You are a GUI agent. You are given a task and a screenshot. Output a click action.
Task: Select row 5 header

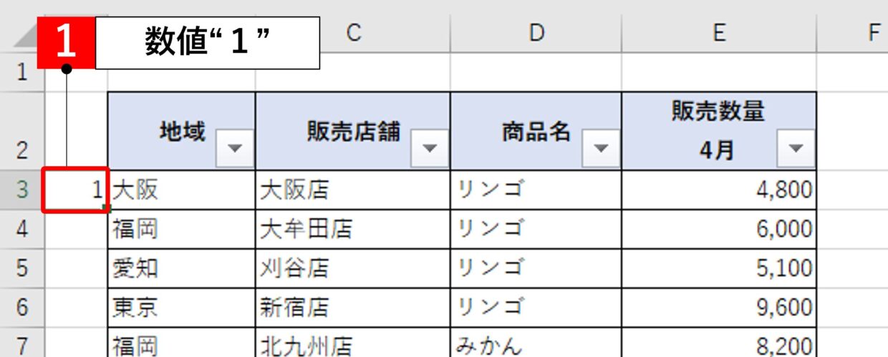click(21, 268)
